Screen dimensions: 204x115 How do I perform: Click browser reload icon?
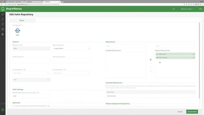click(6, 4)
